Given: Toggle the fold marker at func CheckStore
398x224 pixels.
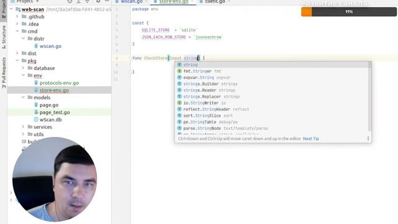Looking at the screenshot, I should [x=131, y=58].
